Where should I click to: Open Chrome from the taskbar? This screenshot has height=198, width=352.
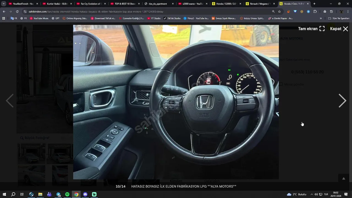click(x=76, y=194)
